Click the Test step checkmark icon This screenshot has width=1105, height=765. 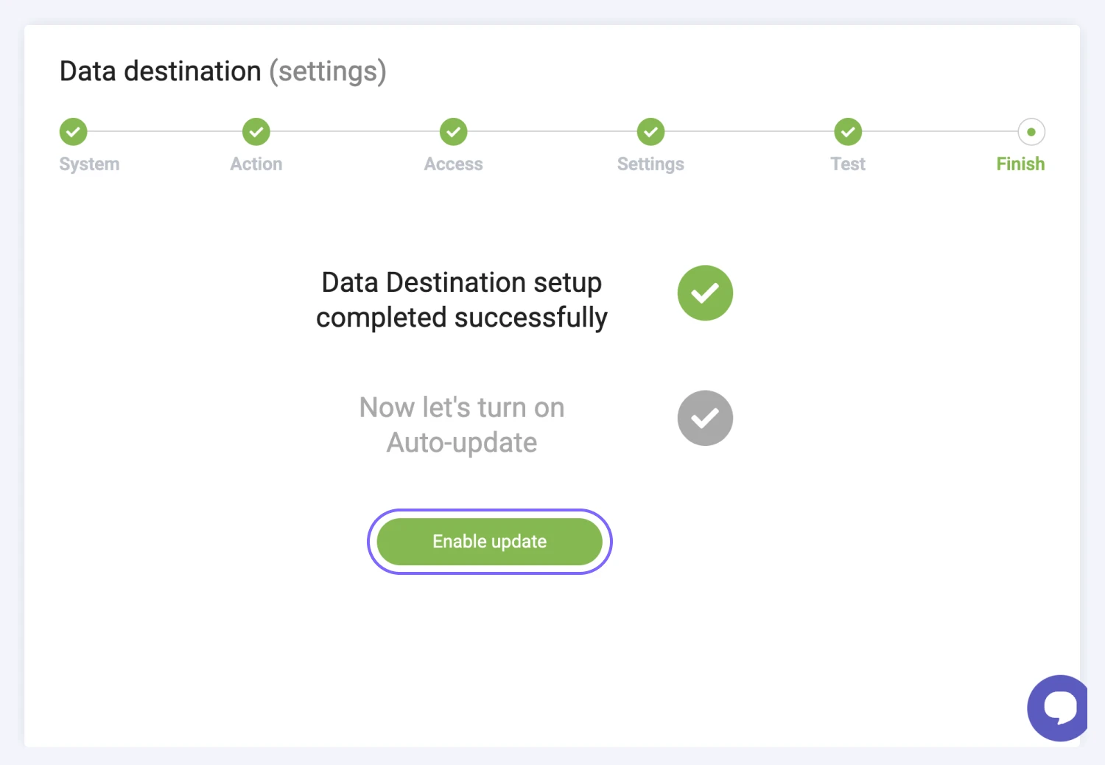[848, 132]
